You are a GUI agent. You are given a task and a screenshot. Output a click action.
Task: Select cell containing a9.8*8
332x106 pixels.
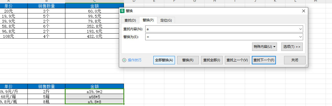coord(94,102)
